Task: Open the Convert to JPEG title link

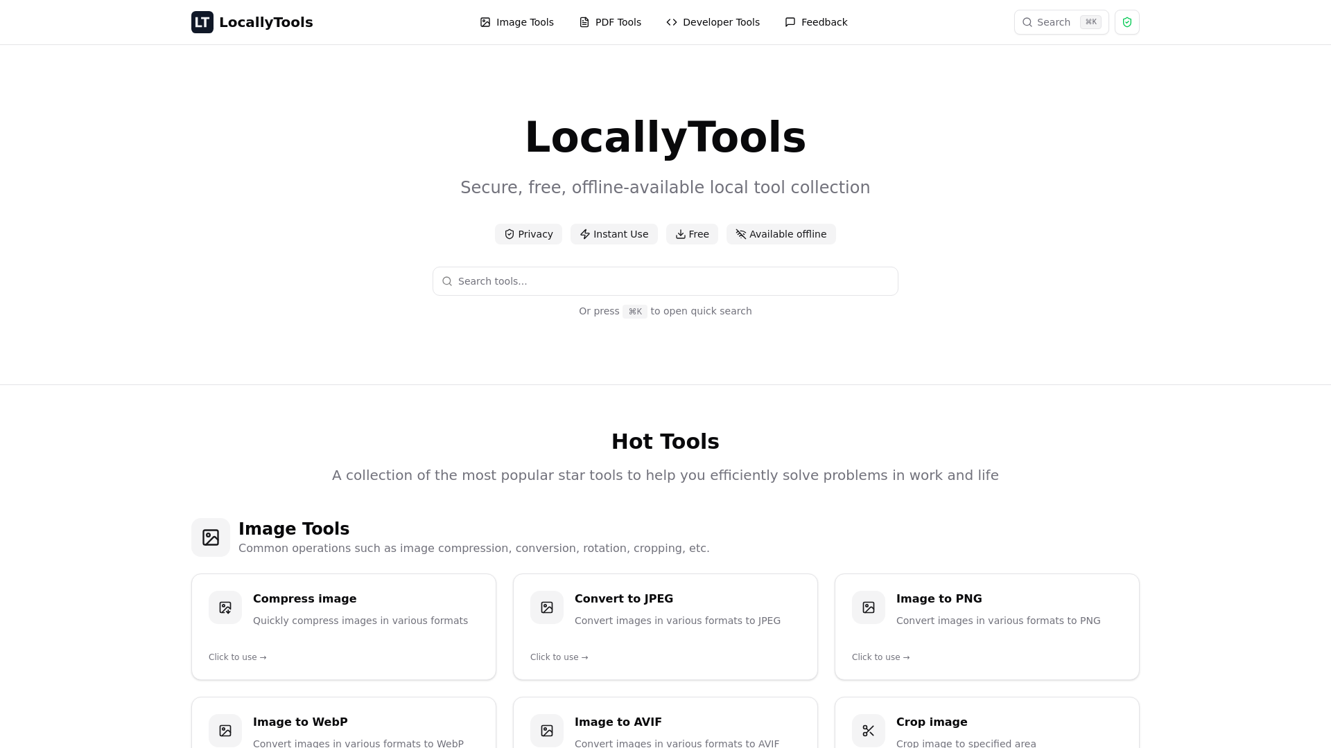Action: pos(623,598)
